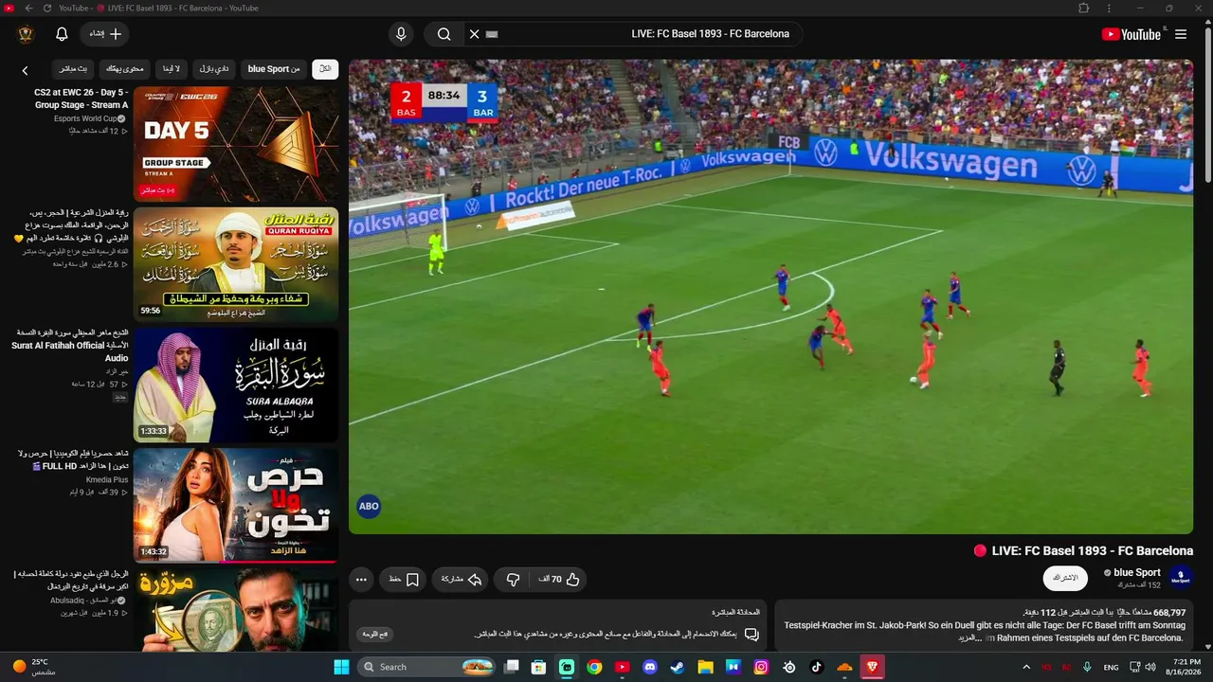Save the video to a playlist (حفظ)
1213x682 pixels.
pyautogui.click(x=404, y=580)
